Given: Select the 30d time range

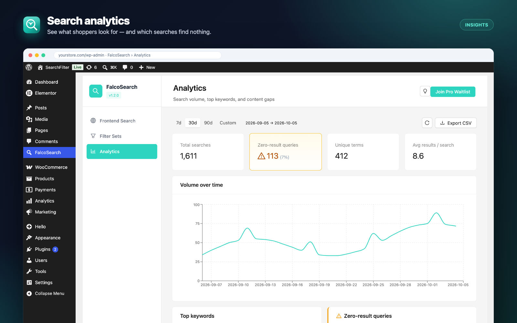Looking at the screenshot, I should coord(193,123).
